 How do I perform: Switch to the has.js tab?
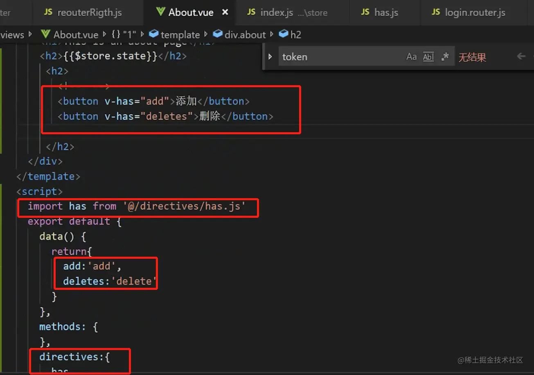(x=379, y=12)
